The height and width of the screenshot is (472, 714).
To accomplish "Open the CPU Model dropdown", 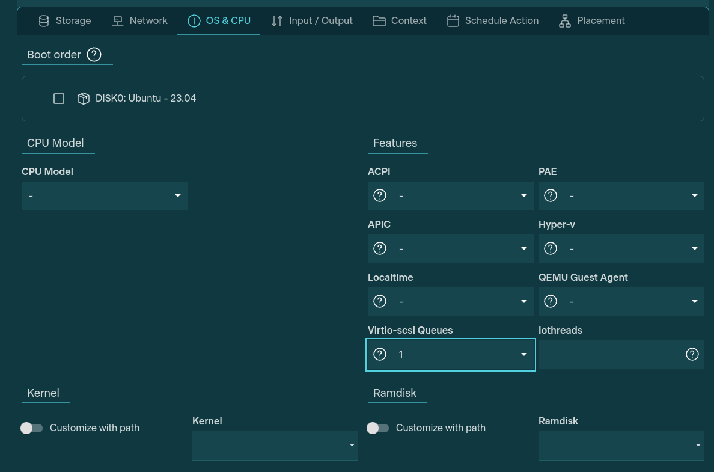I will (x=104, y=196).
